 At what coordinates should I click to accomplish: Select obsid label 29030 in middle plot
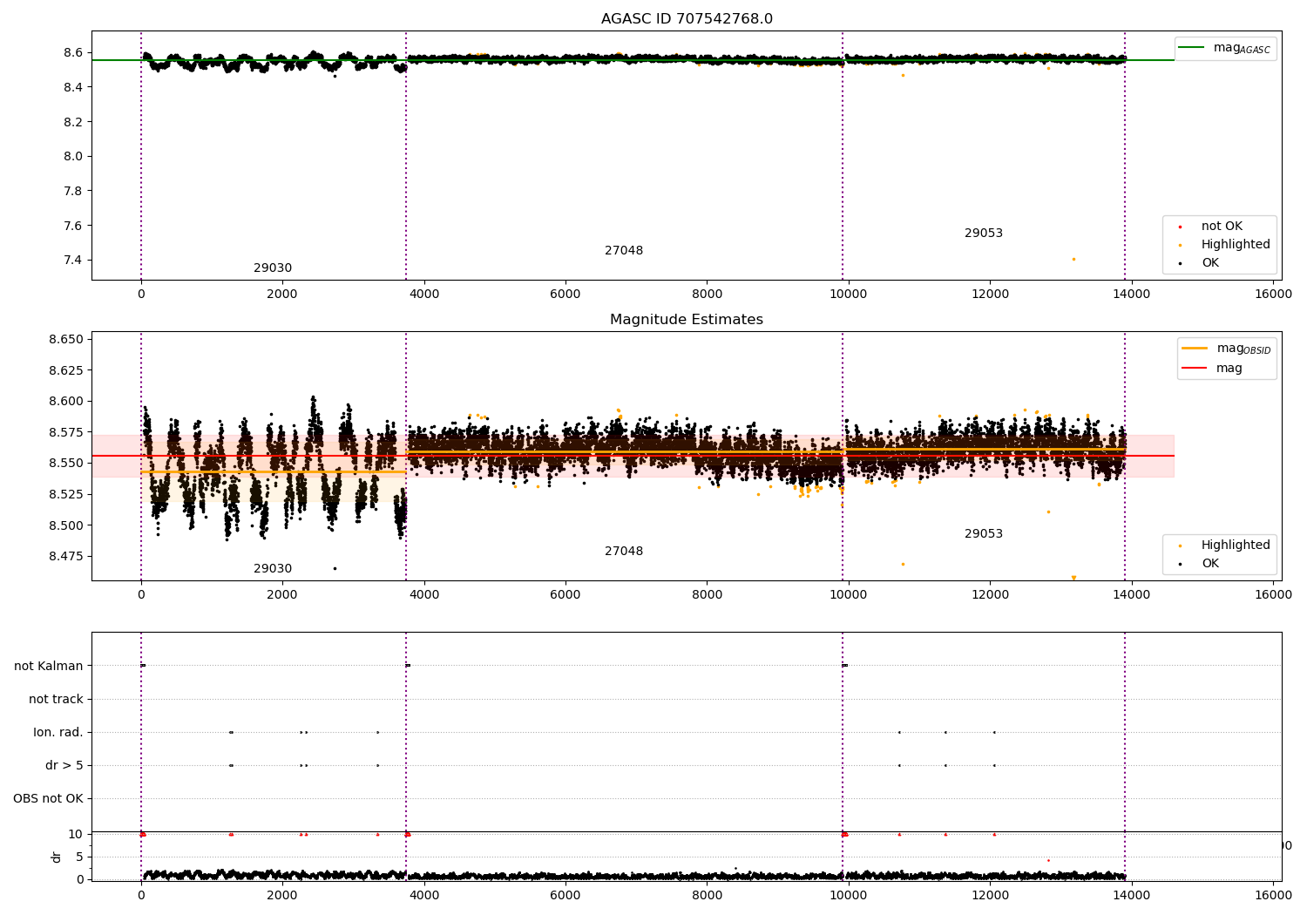point(273,569)
